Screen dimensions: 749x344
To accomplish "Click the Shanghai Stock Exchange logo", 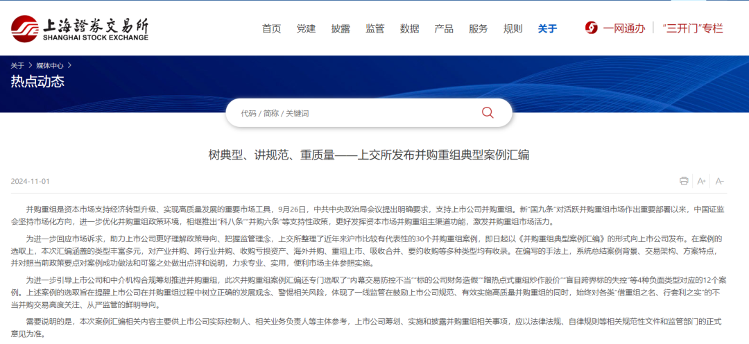I will [80, 28].
